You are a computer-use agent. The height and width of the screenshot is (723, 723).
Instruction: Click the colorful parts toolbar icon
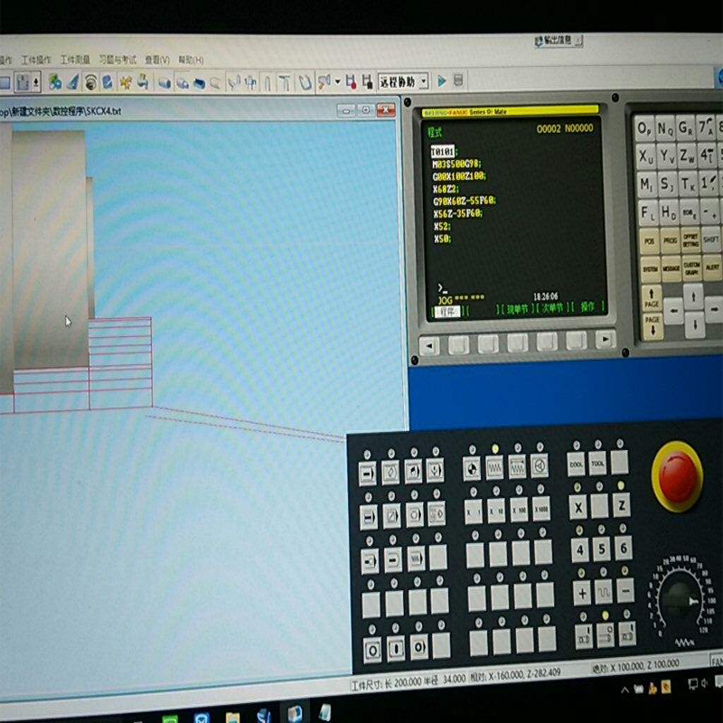click(55, 82)
